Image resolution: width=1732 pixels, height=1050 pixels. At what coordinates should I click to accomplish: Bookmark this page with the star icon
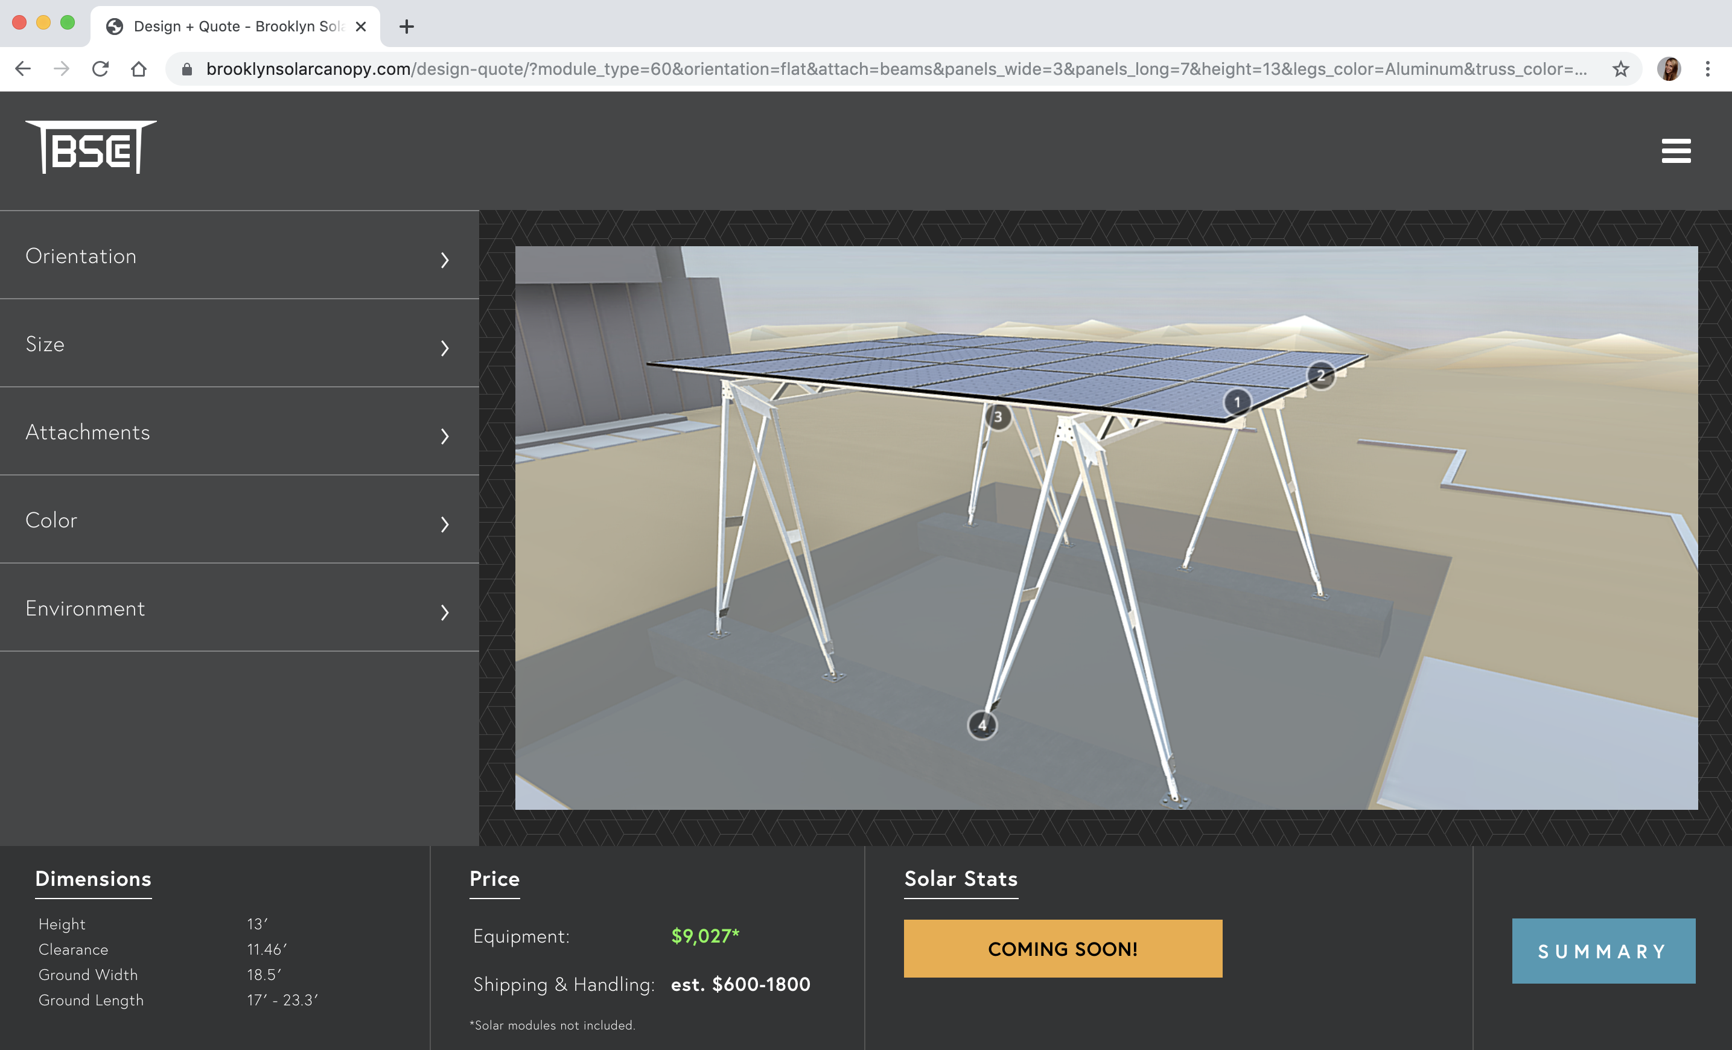1620,69
